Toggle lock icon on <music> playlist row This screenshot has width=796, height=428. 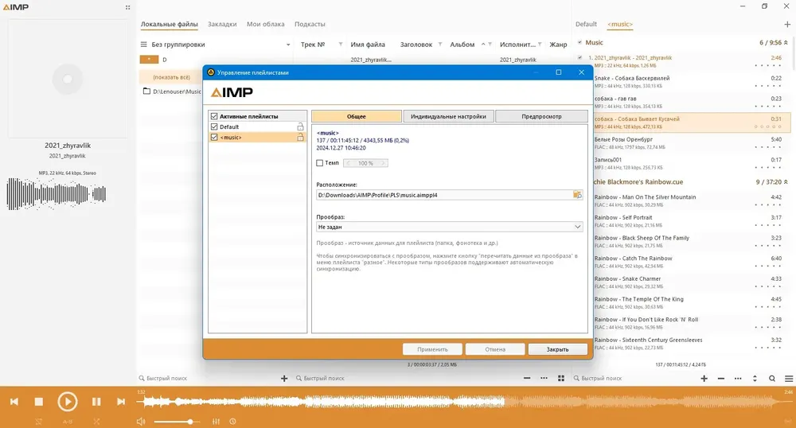300,138
